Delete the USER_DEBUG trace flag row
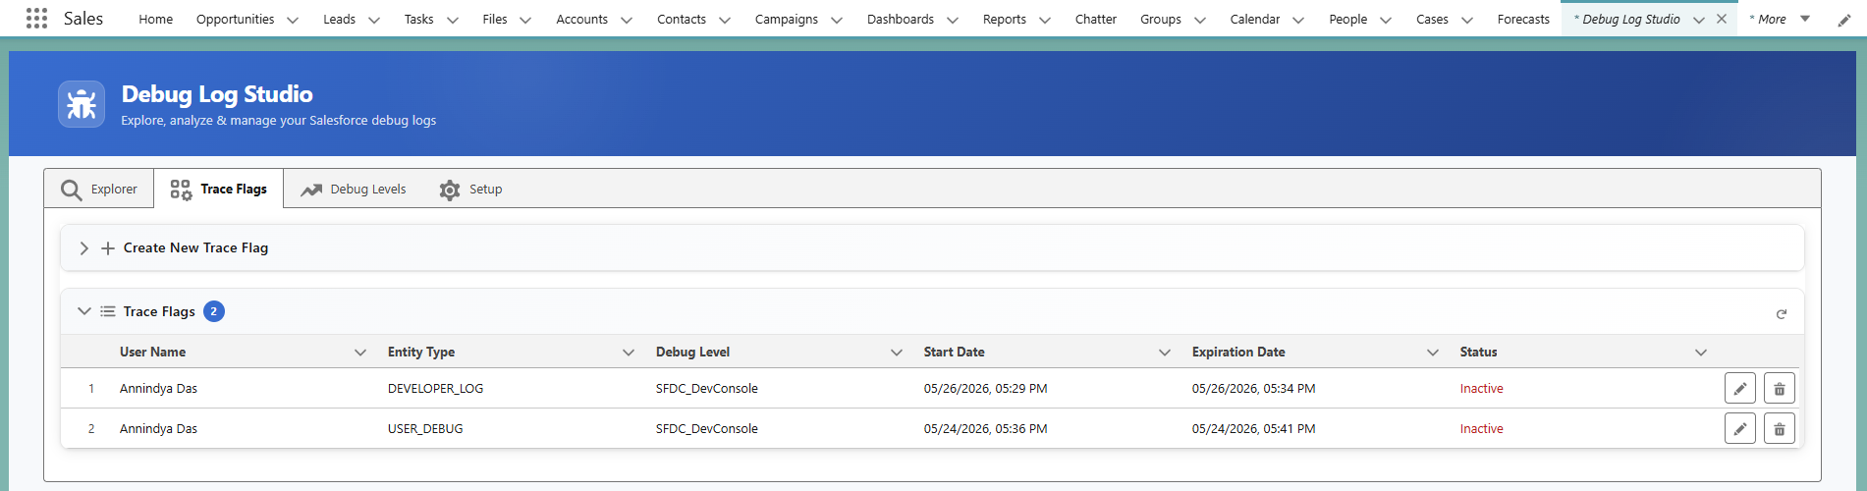This screenshot has height=491, width=1867. [x=1780, y=429]
